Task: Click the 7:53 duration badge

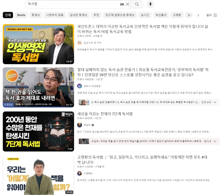Action: pos(70,149)
